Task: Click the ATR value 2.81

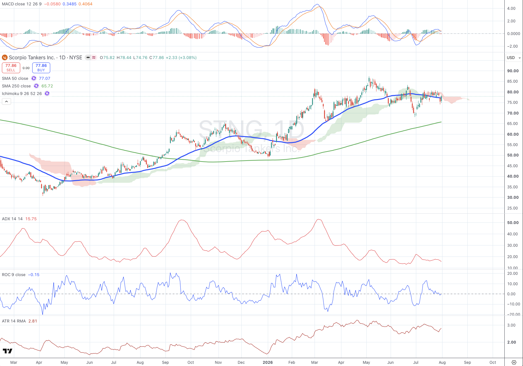Action: pos(33,321)
